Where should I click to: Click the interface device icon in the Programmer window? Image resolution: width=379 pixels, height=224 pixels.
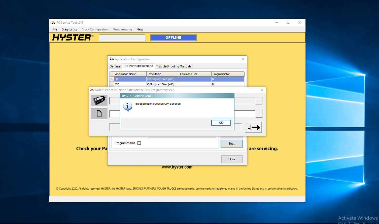pyautogui.click(x=99, y=101)
